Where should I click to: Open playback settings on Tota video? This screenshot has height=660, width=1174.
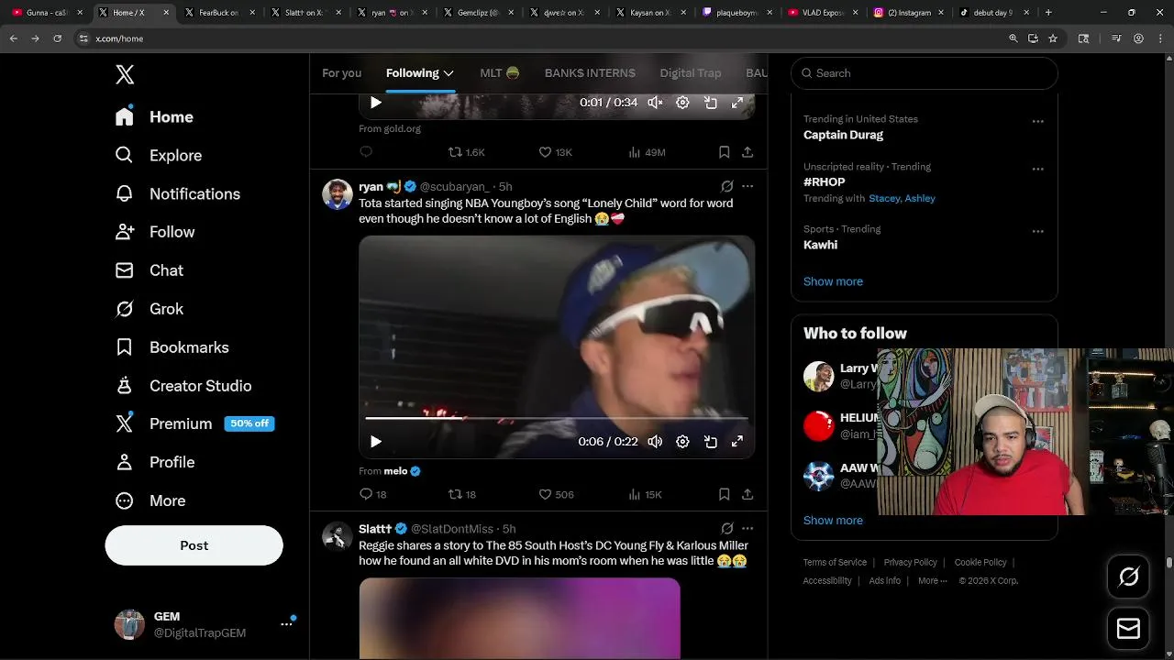tap(682, 442)
